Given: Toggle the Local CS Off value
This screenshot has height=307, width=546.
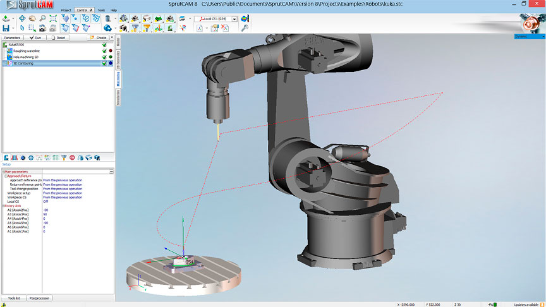Looking at the screenshot, I should [45, 202].
